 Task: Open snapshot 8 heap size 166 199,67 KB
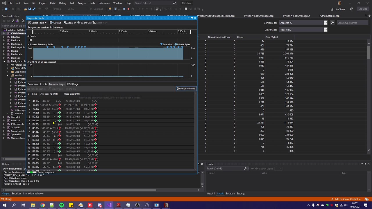72,128
